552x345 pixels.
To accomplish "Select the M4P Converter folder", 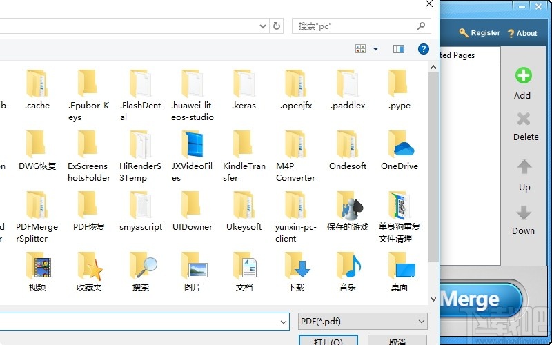I will pyautogui.click(x=296, y=157).
